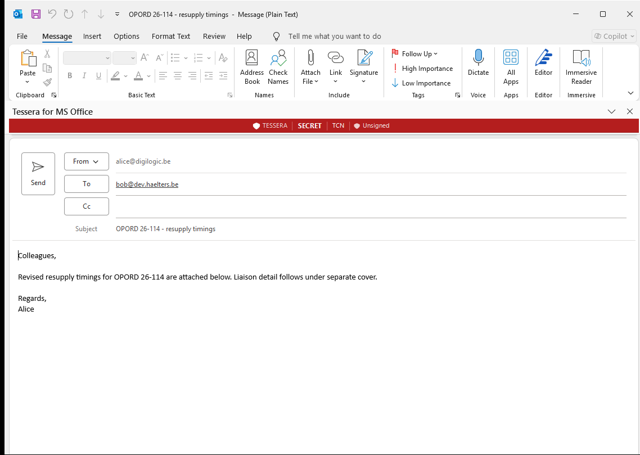Image resolution: width=640 pixels, height=455 pixels.
Task: Open the From dropdown
Action: [x=87, y=161]
